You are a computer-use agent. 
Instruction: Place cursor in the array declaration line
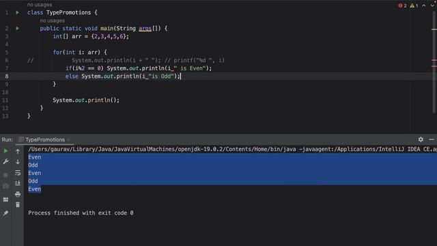(91, 36)
